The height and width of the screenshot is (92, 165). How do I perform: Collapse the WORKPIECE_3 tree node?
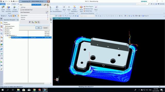click(6, 36)
